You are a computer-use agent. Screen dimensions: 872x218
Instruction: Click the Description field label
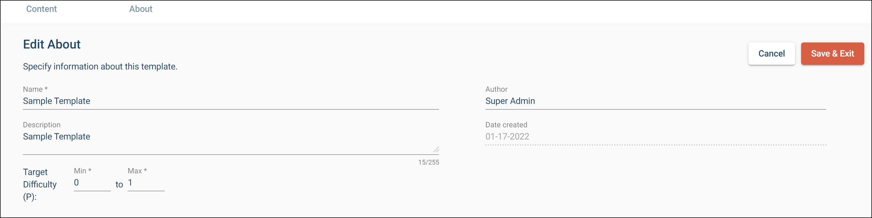coord(42,125)
